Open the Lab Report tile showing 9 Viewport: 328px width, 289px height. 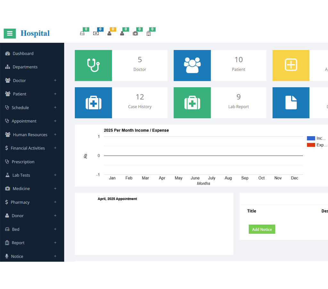coord(220,103)
